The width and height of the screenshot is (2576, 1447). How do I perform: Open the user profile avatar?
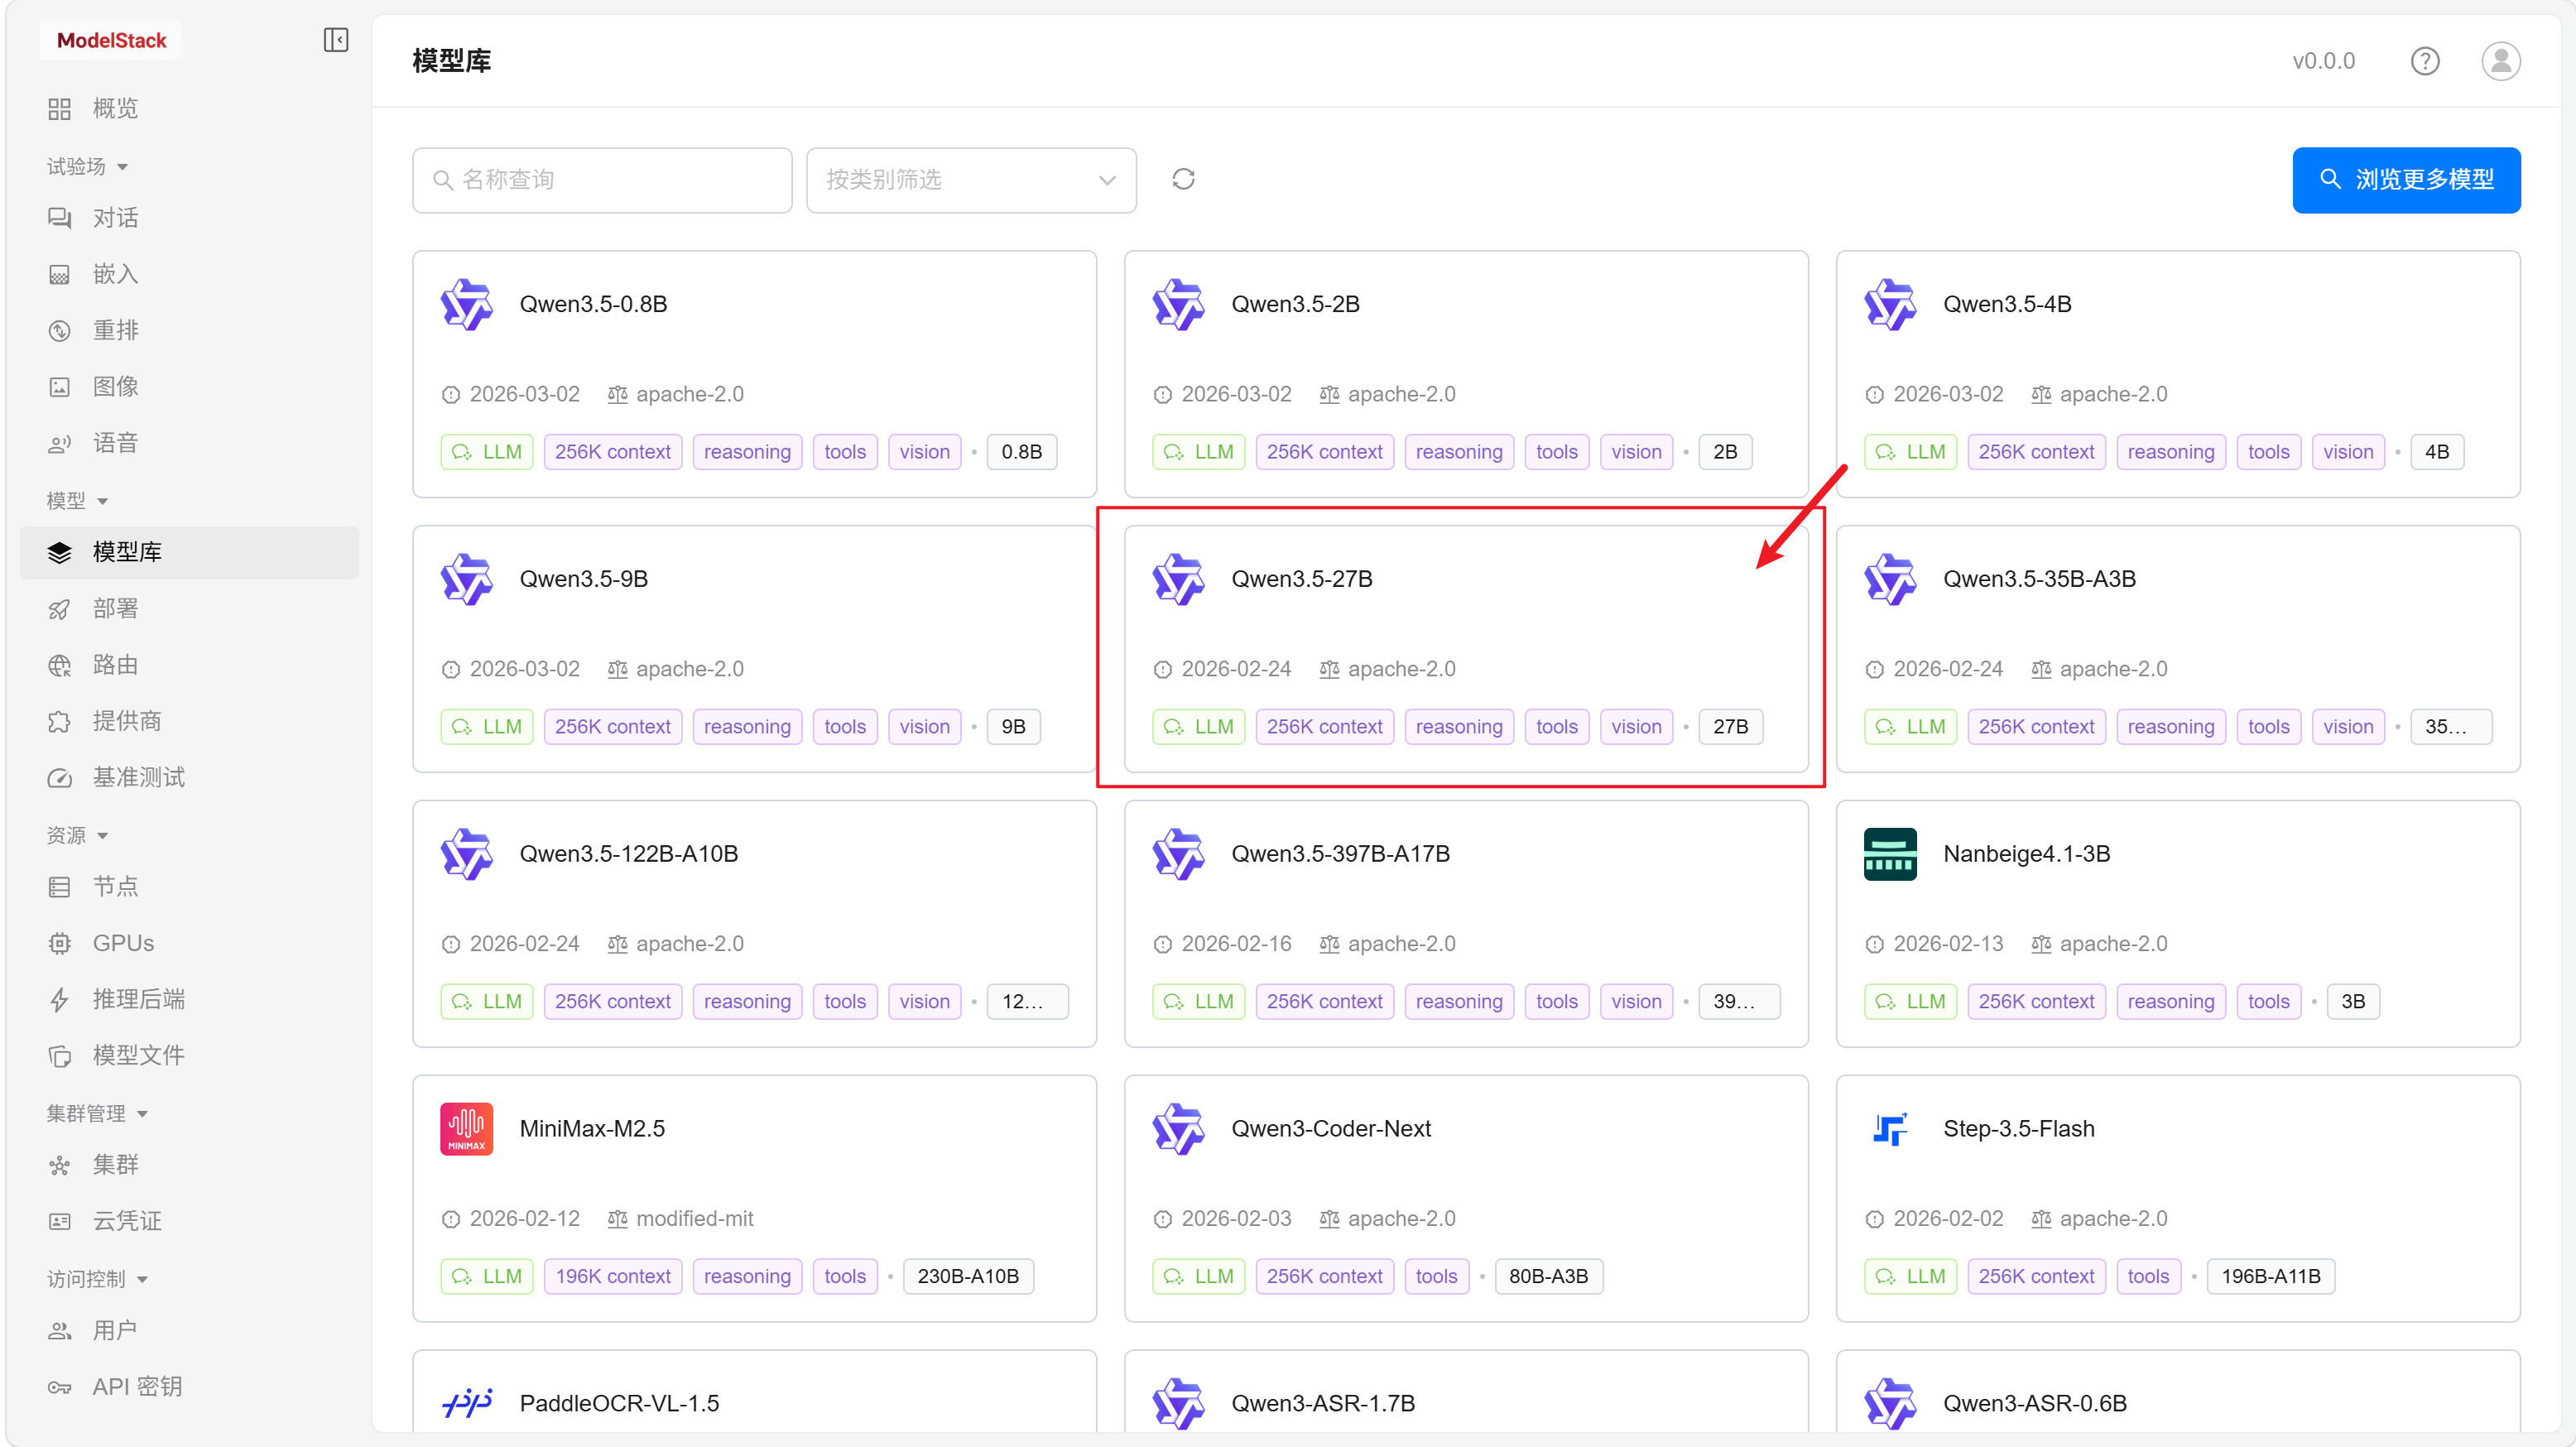point(2501,61)
